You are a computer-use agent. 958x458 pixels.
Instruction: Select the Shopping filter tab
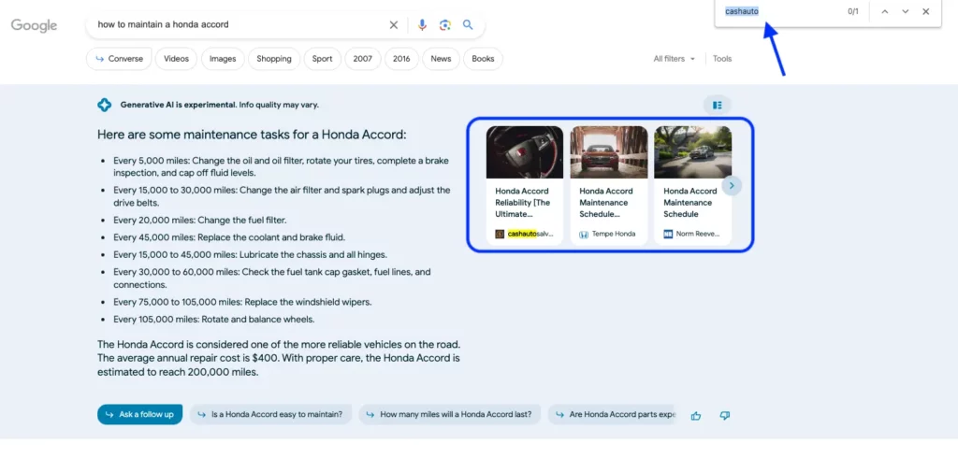click(x=274, y=59)
